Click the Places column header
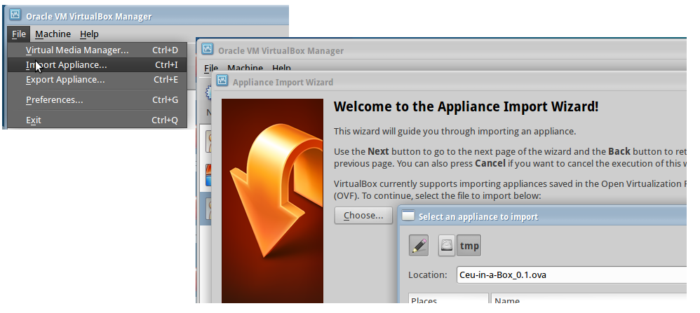The width and height of the screenshot is (700, 313). [x=448, y=298]
